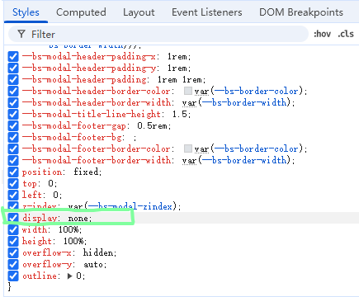Screen dimensions: 359x297
Task: Disable the width: 100% declaration
Action: (x=13, y=229)
